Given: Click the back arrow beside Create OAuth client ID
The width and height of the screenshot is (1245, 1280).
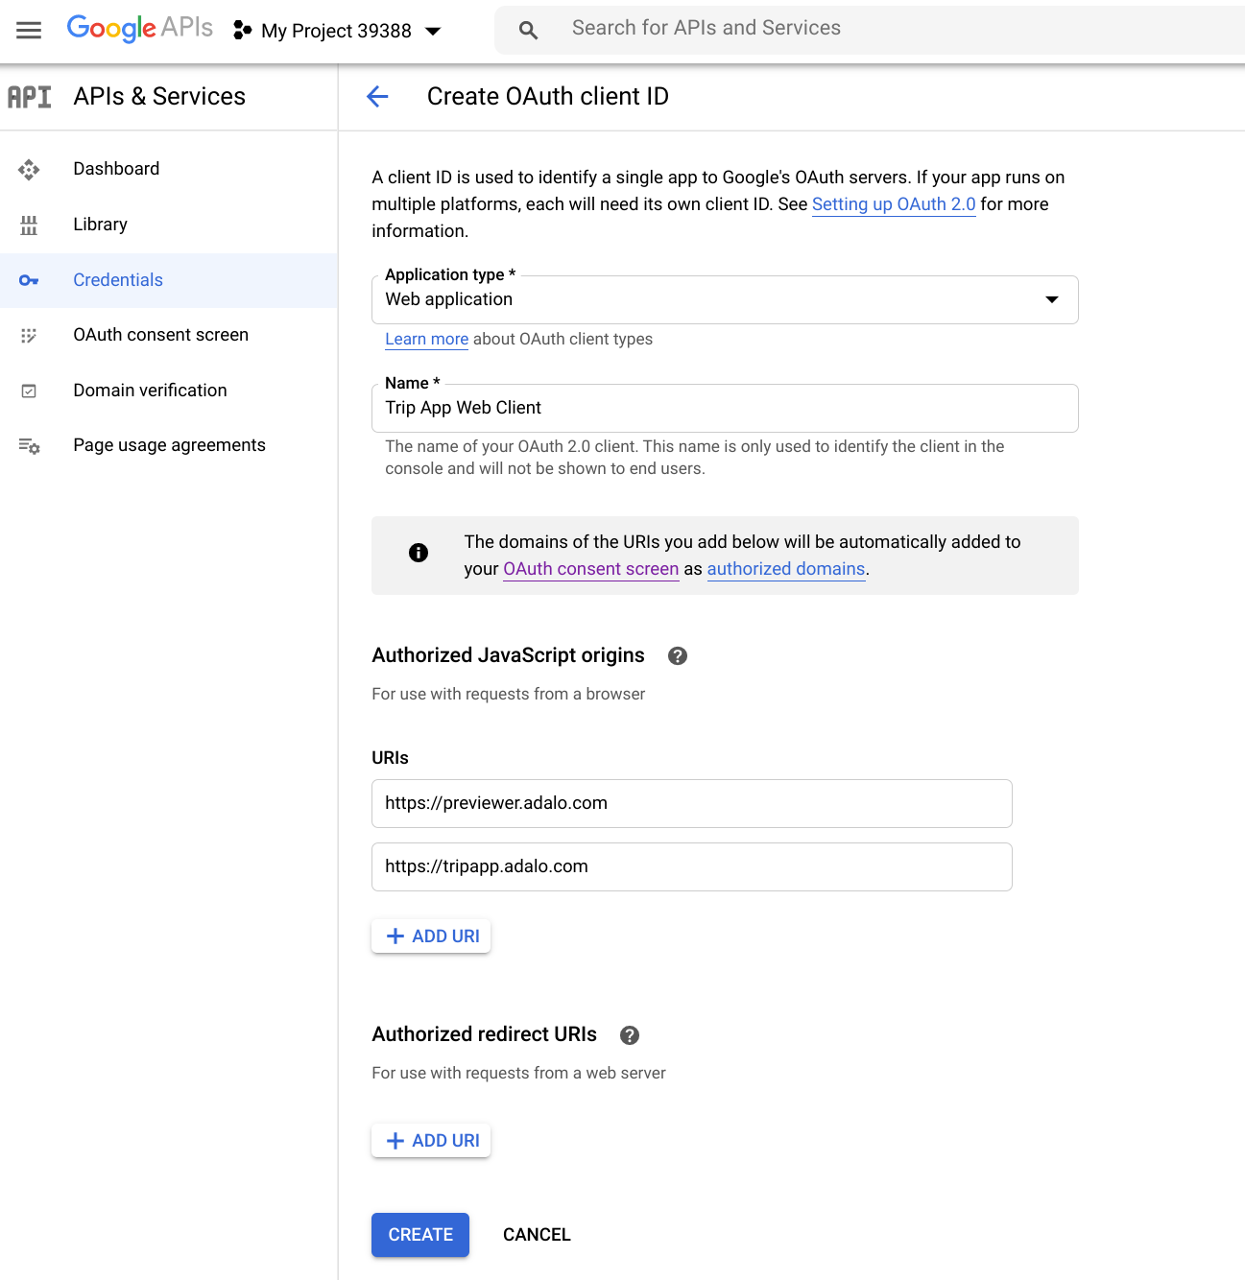Looking at the screenshot, I should click(x=377, y=96).
